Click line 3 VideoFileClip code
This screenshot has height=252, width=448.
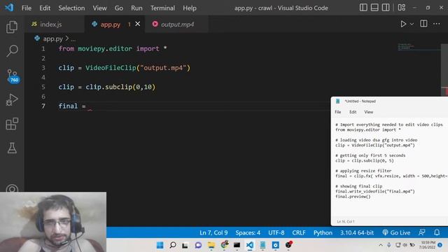click(125, 68)
